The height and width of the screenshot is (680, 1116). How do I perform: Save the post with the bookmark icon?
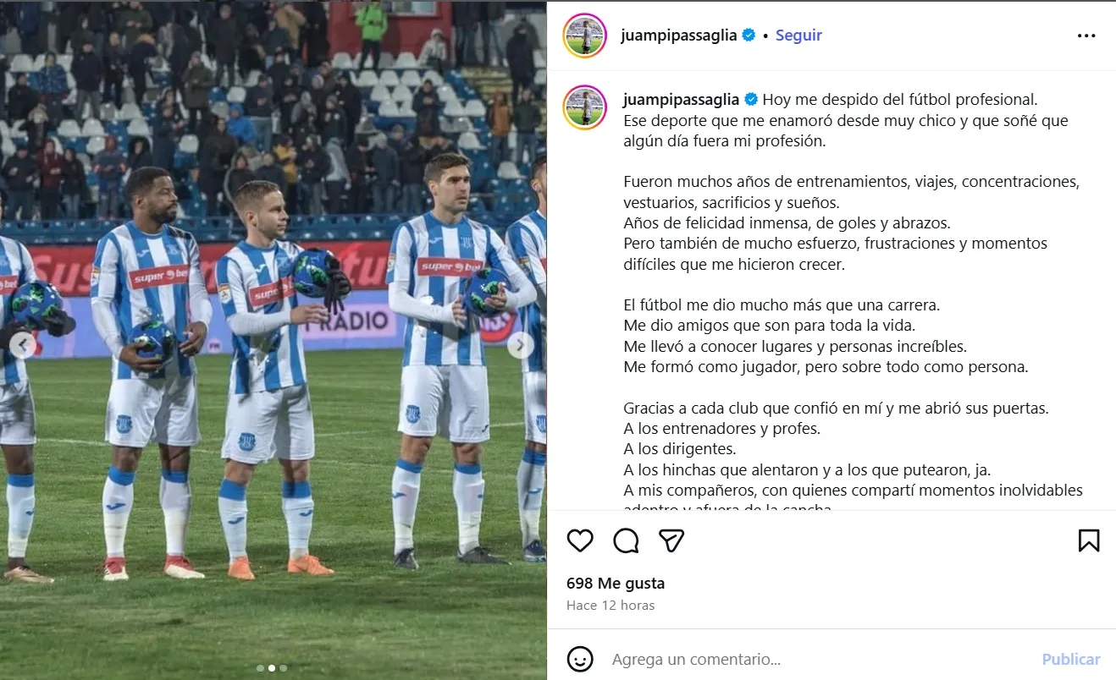1089,540
